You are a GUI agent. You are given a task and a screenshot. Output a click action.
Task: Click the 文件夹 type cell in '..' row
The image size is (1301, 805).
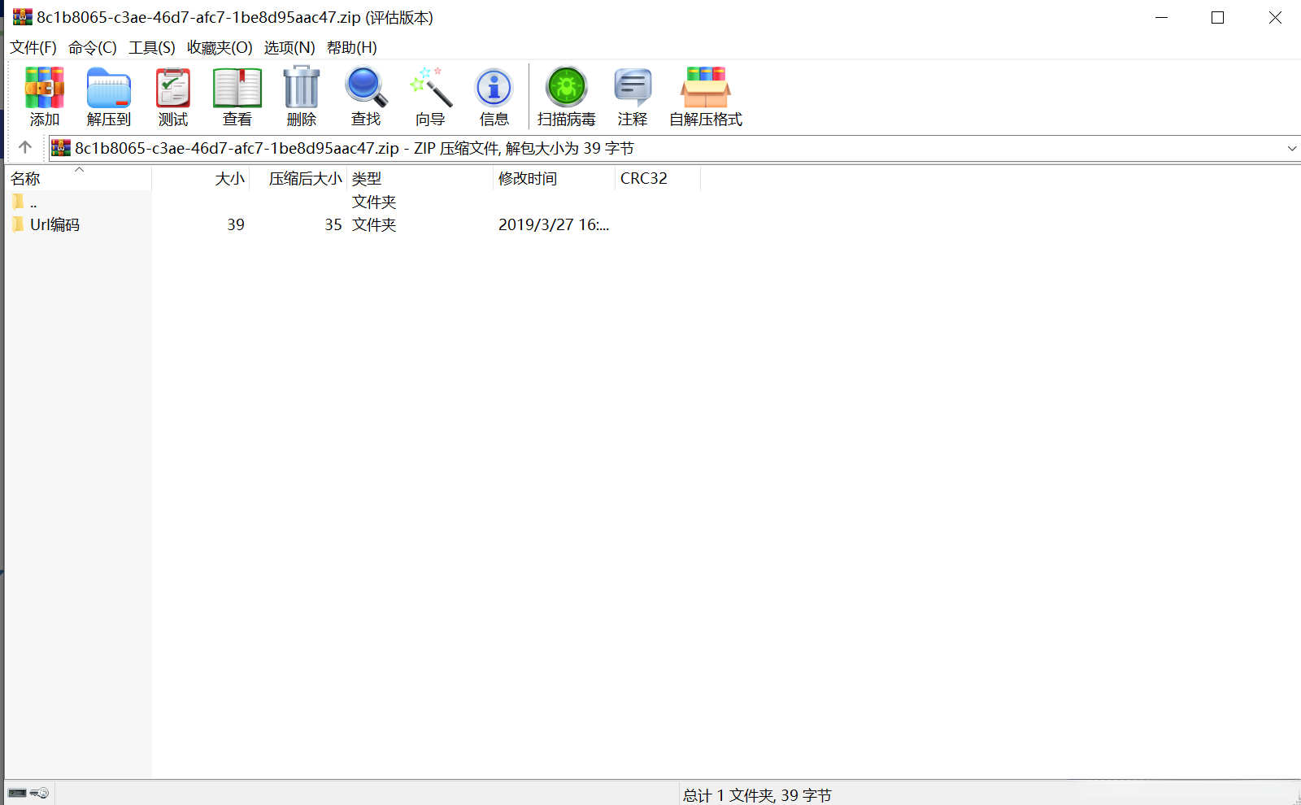pos(374,202)
